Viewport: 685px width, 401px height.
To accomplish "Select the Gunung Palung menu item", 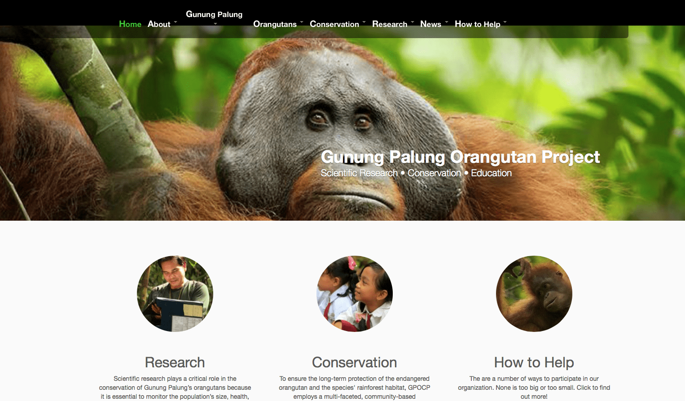I will tap(214, 14).
